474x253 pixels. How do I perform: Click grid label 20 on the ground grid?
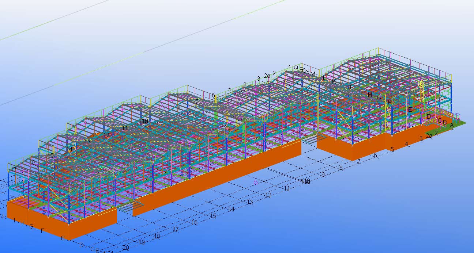126,248
